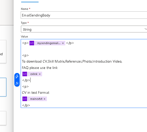Click the <p> tag above 'CV in text Format'
This screenshot has height=132, width=147.
pos(25,86)
